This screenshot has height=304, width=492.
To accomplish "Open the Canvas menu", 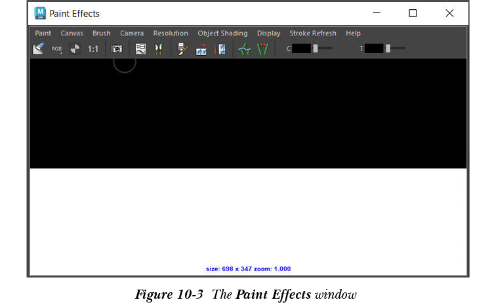I will (x=72, y=33).
